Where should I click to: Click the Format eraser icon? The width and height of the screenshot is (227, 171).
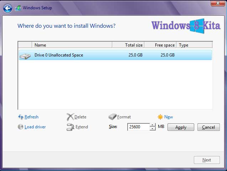[113, 117]
